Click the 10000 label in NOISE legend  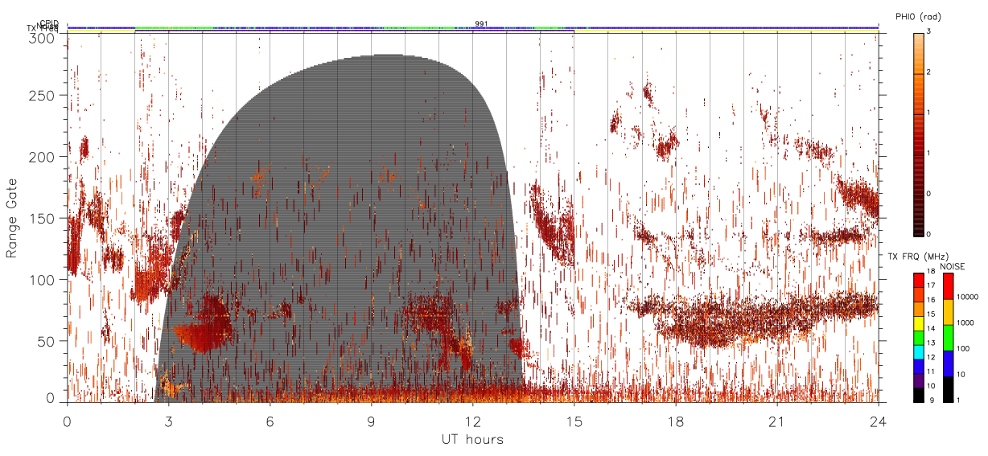click(x=966, y=297)
